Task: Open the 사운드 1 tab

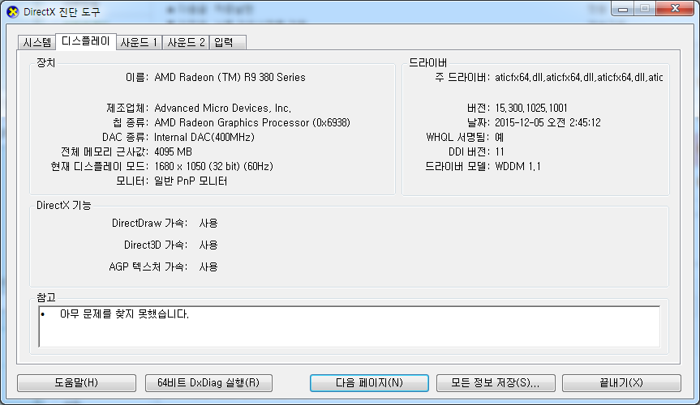Action: pos(139,42)
